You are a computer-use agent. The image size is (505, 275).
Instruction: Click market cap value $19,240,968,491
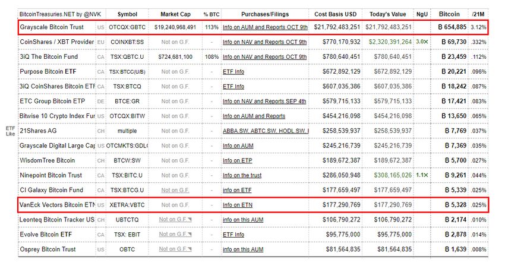[175, 27]
